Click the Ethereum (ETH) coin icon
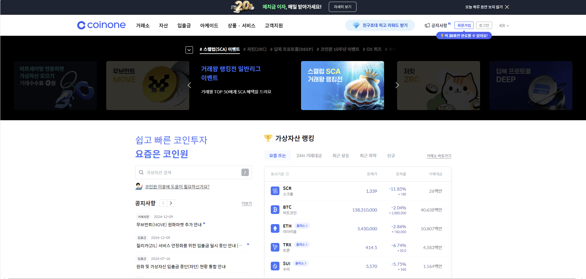Image resolution: width=586 pixels, height=279 pixels. (275, 228)
